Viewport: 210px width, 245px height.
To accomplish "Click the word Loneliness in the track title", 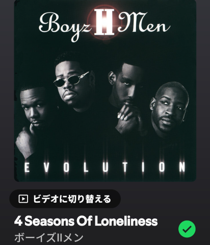I will point(126,221).
